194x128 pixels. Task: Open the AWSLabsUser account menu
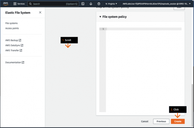(x=157, y=4)
